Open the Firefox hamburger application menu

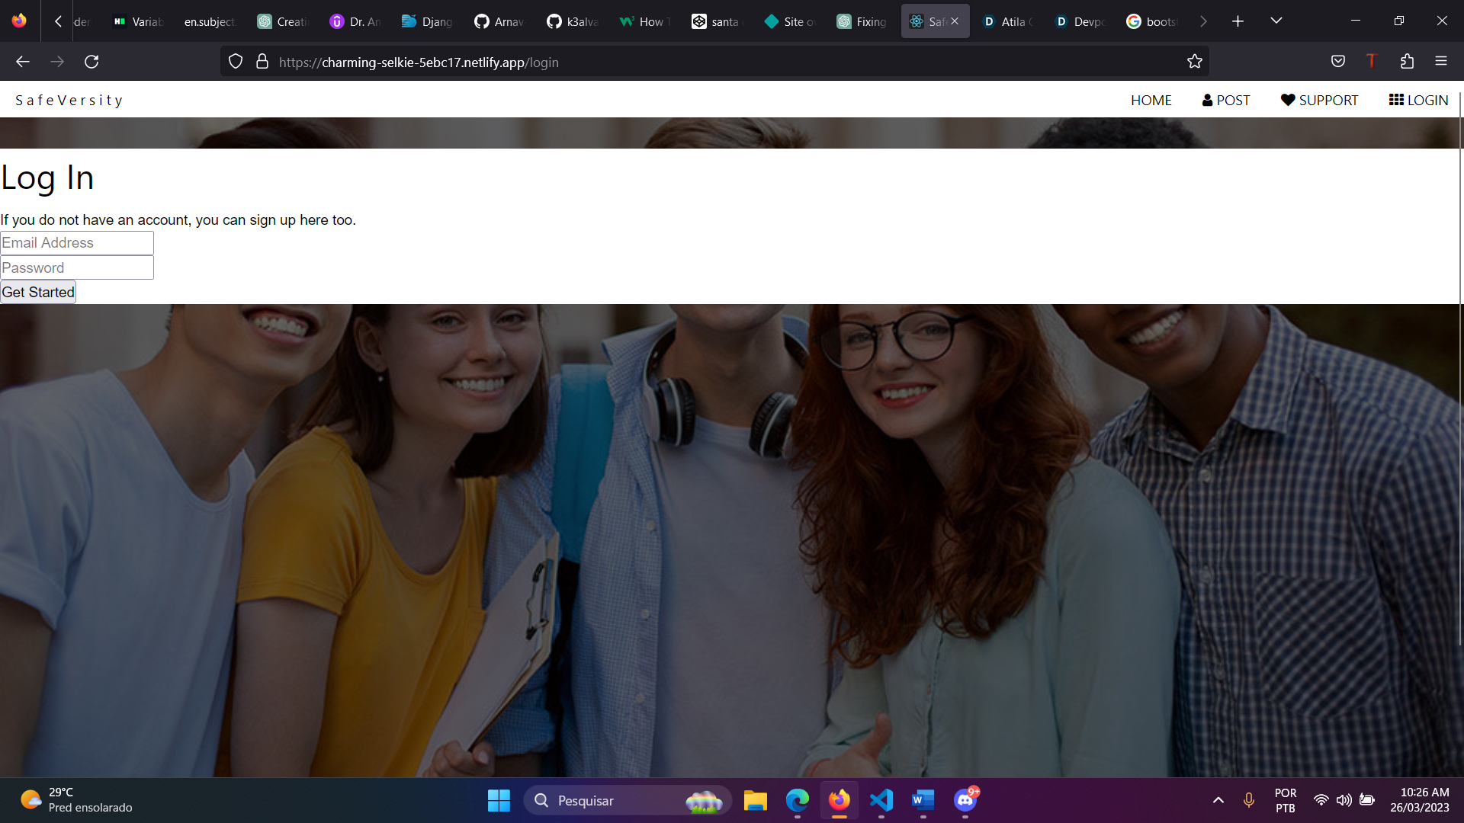(x=1440, y=62)
